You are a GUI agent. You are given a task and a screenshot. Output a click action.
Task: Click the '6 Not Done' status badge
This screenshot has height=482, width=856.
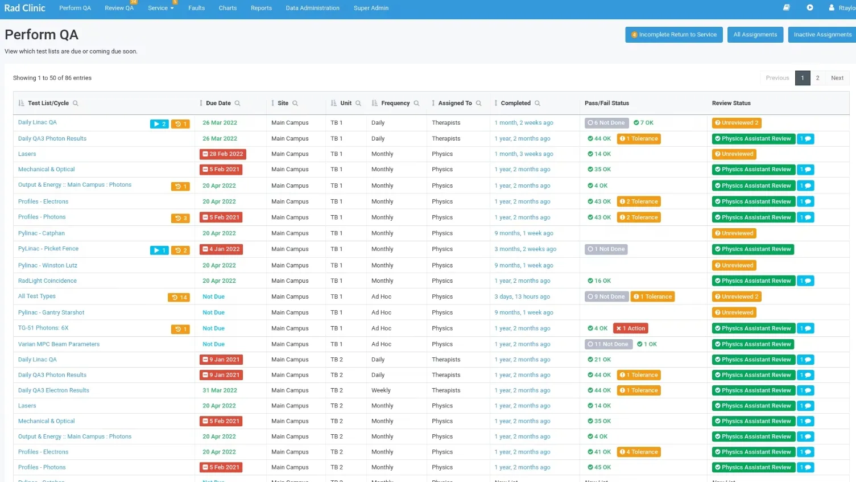(x=606, y=122)
